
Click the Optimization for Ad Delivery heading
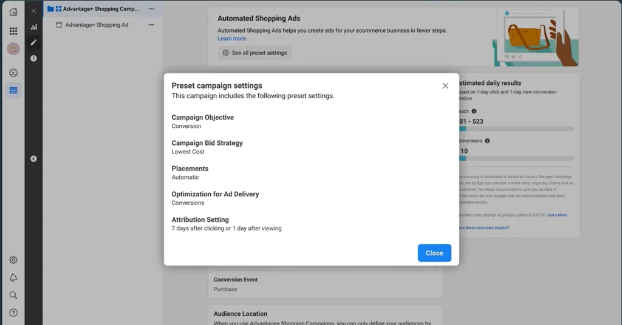(x=215, y=194)
